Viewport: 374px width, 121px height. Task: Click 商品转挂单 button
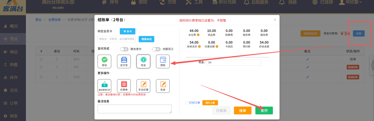pos(311,33)
